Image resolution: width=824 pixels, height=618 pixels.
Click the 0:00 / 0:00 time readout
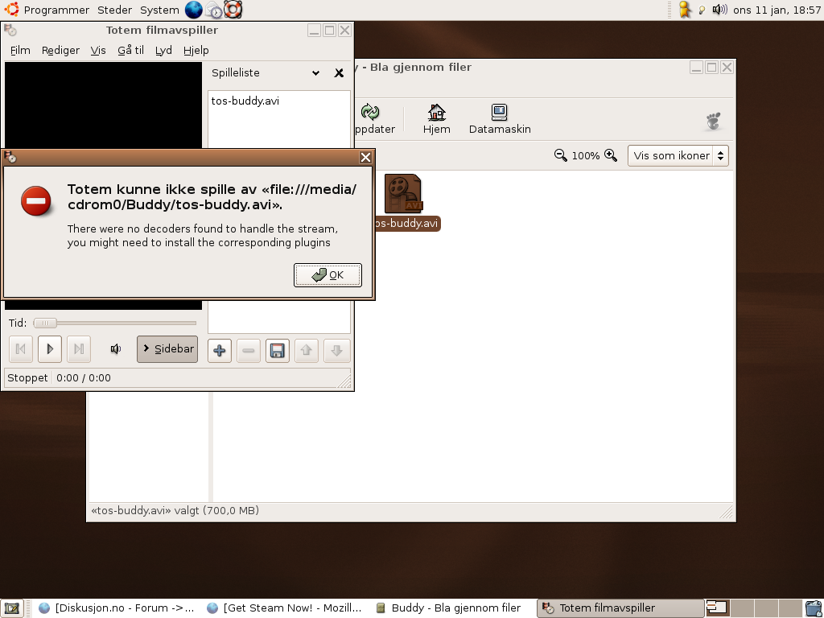[x=84, y=378]
